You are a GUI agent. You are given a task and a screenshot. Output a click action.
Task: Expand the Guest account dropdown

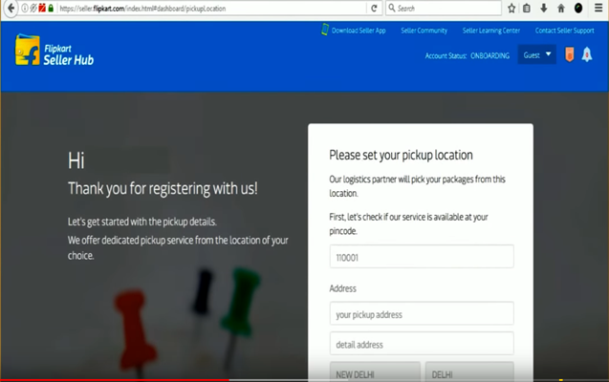pos(537,55)
